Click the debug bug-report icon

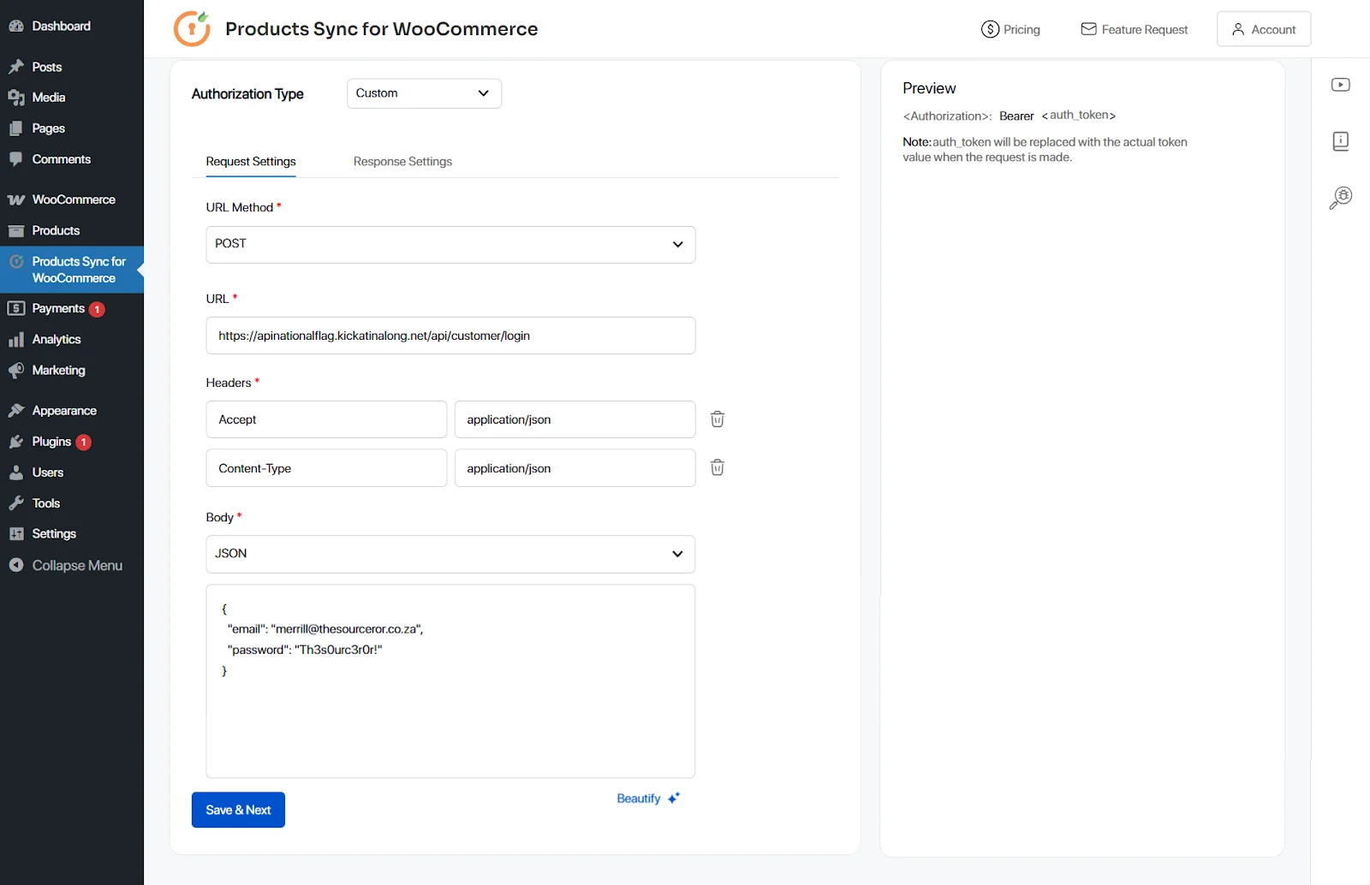1340,196
